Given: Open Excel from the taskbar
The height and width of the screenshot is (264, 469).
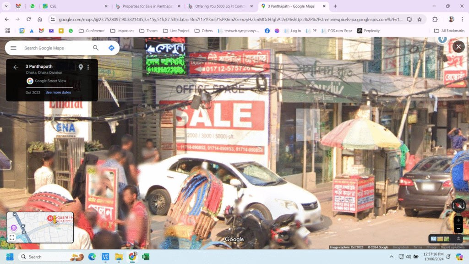Looking at the screenshot, I should click(x=146, y=257).
